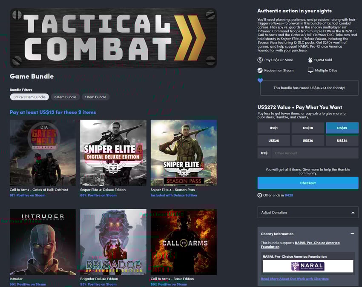Click the monitor icon beside Multiple OSes
This screenshot has height=287, width=362.
tap(310, 70)
